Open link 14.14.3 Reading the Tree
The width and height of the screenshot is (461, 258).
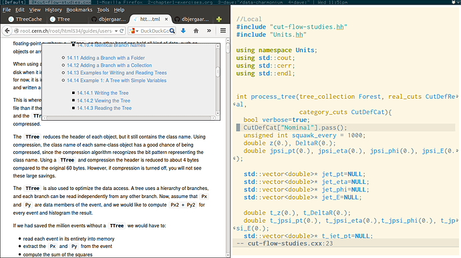(104, 108)
